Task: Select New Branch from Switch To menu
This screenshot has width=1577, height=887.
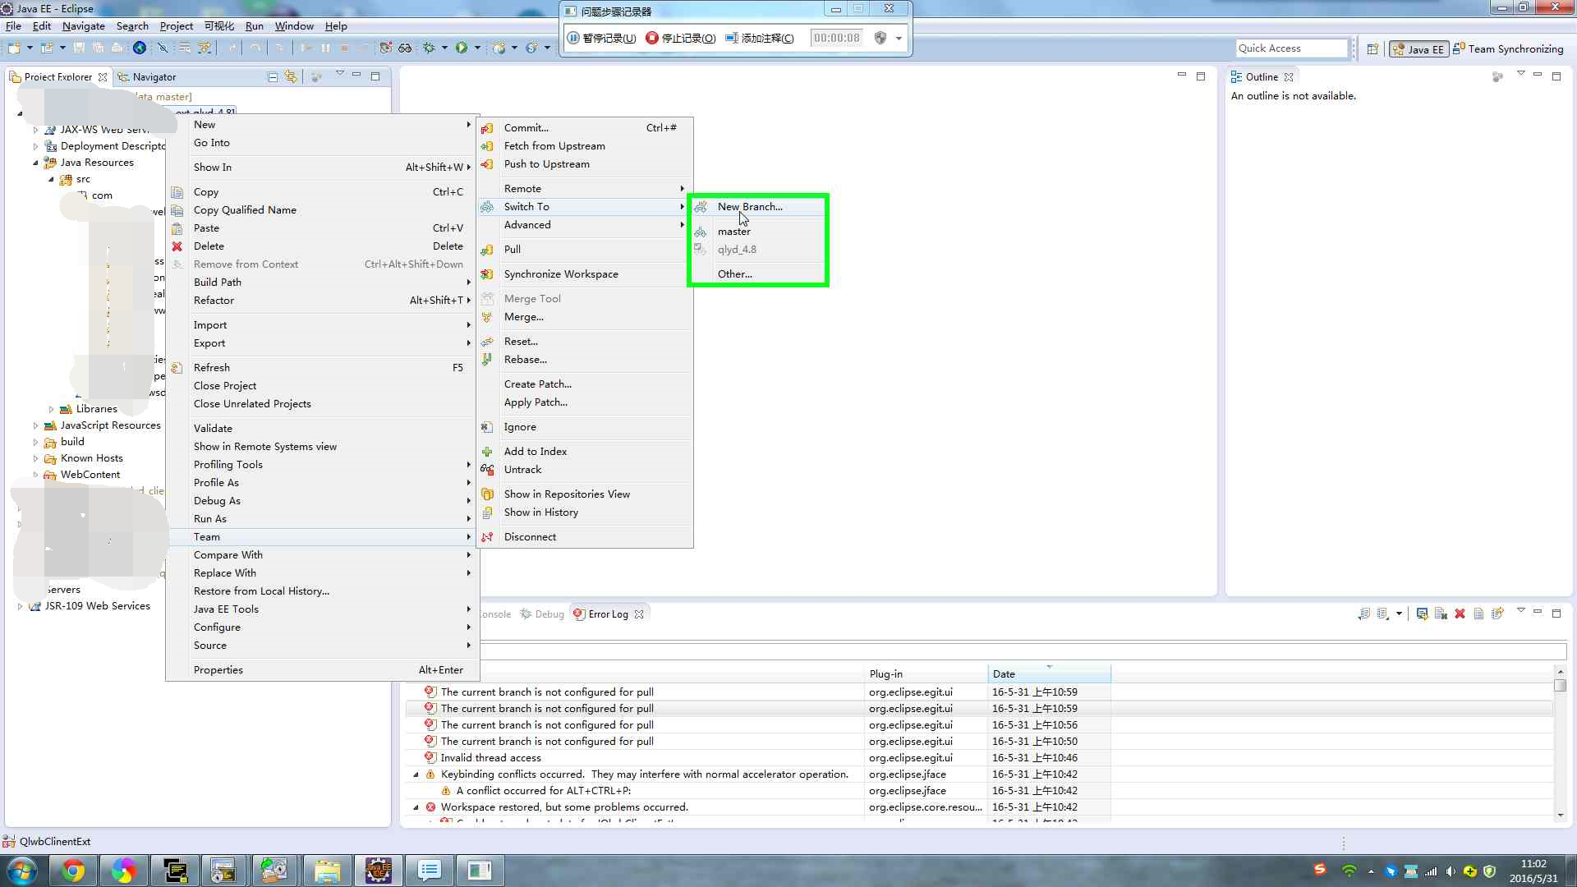Action: (750, 206)
